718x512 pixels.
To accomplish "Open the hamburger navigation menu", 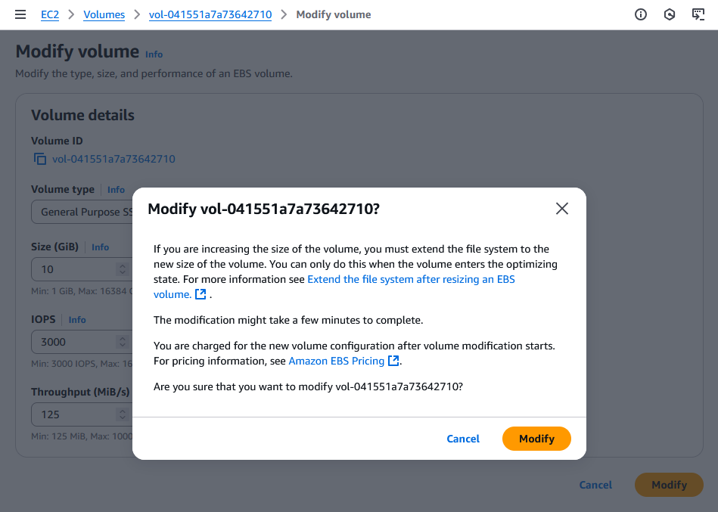I will [x=20, y=14].
